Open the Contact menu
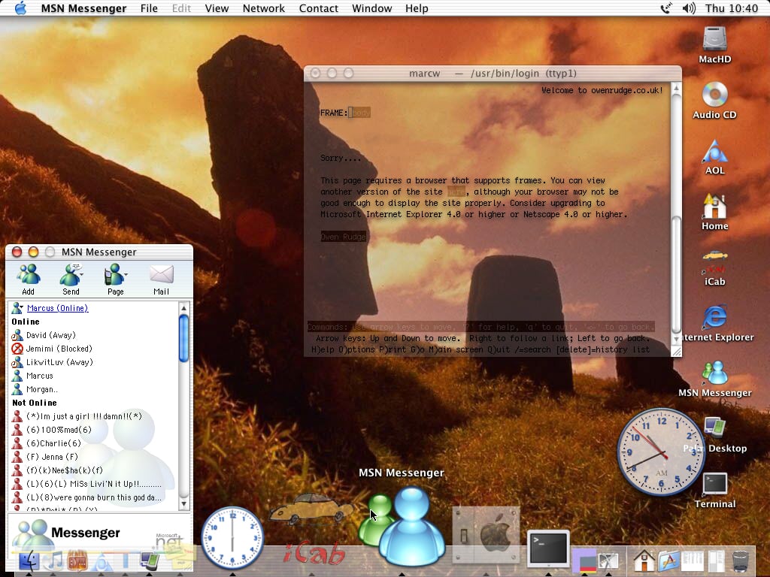This screenshot has width=770, height=577. point(318,8)
